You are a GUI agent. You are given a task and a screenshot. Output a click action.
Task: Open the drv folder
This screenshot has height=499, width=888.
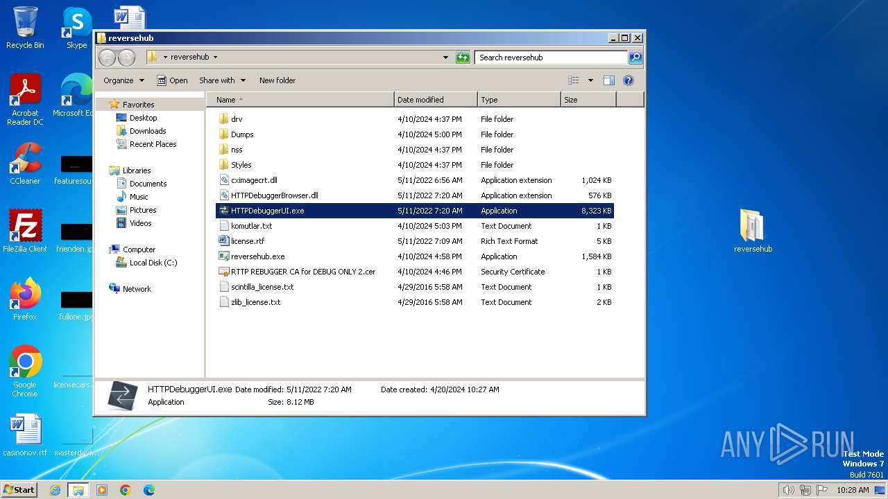[237, 119]
